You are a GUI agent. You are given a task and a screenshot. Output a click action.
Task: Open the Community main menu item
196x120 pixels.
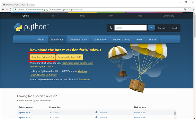pyautogui.click(x=100, y=40)
